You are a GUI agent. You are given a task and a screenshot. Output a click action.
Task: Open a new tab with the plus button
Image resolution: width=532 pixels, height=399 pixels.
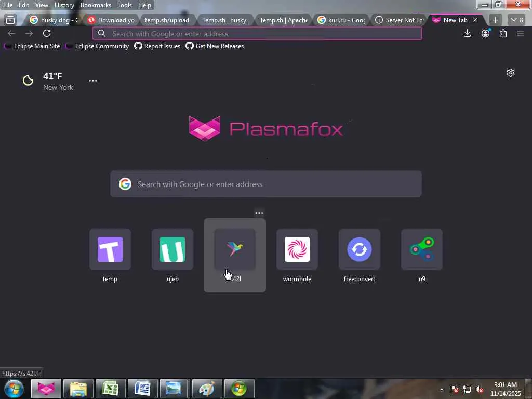coord(495,20)
